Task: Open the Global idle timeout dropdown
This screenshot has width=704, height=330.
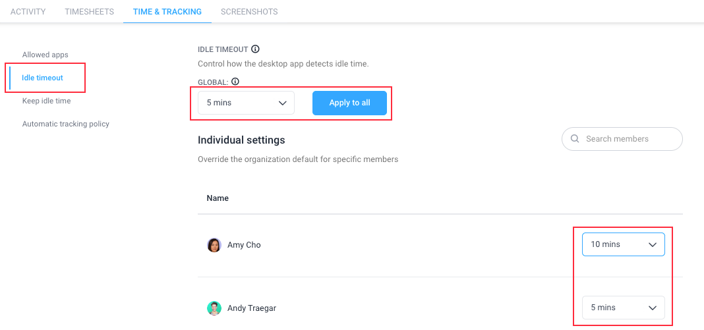Action: point(246,103)
